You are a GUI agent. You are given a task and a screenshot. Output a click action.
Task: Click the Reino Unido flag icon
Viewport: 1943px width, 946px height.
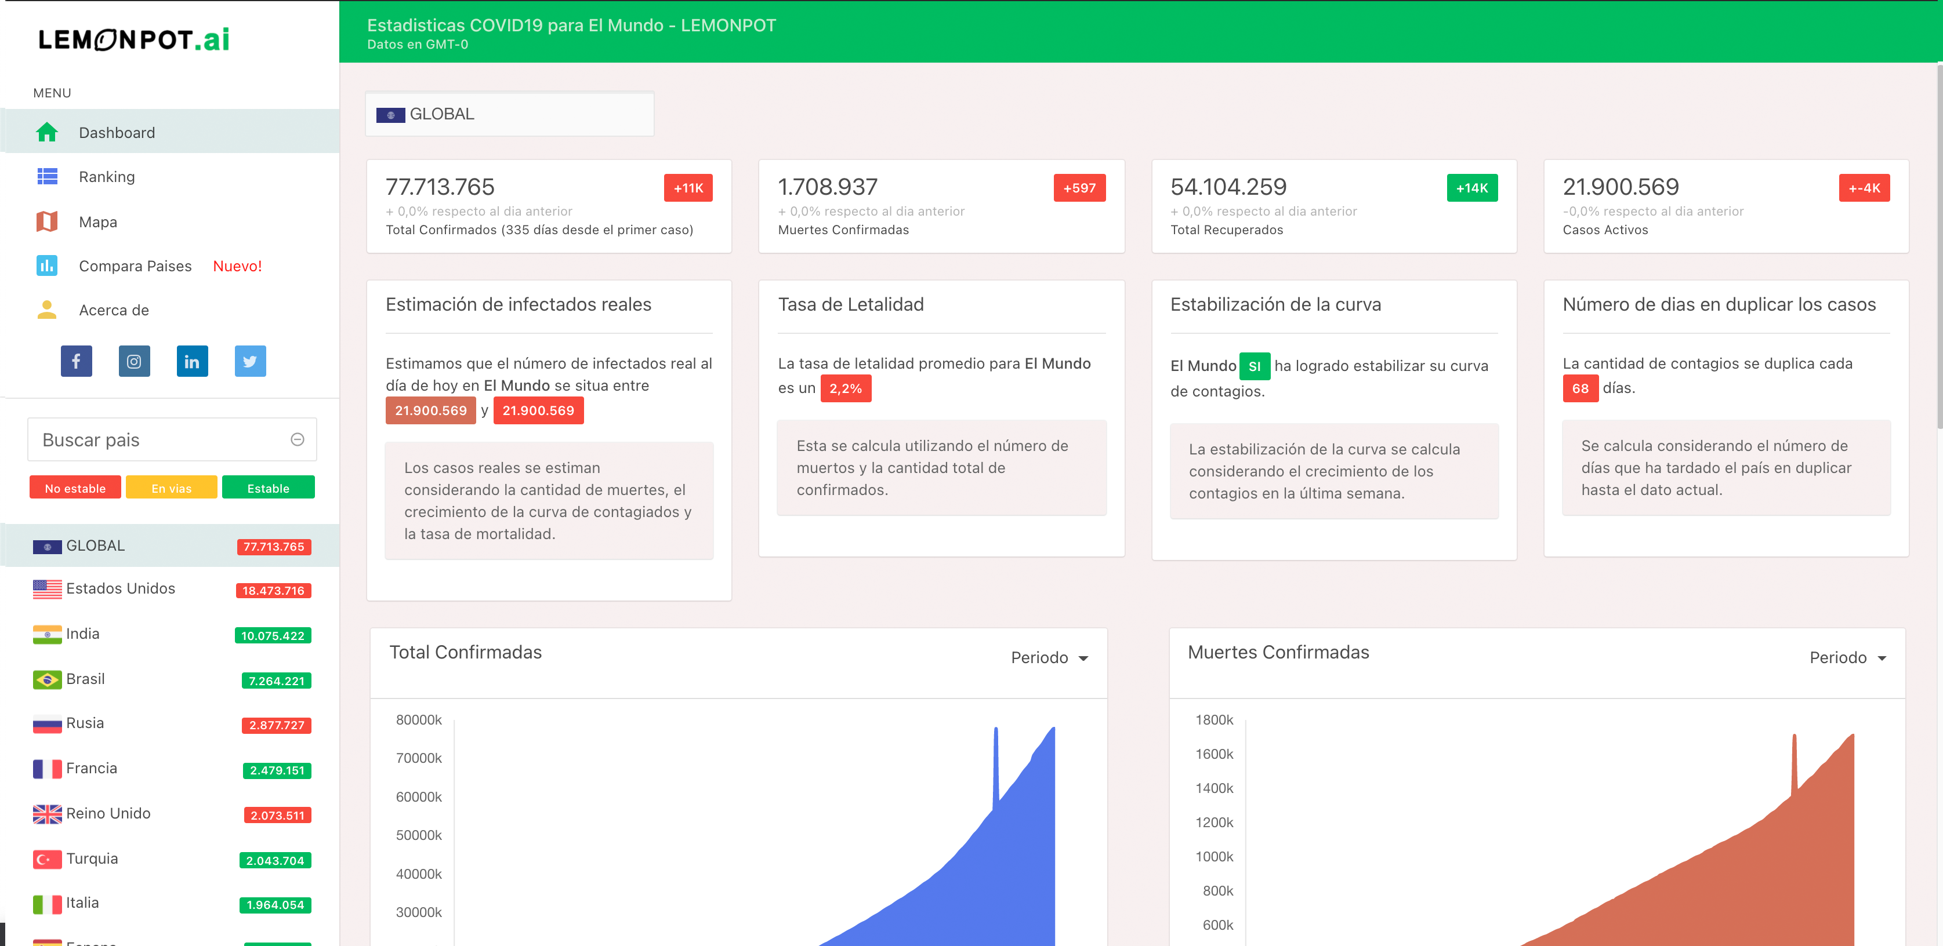(x=48, y=813)
